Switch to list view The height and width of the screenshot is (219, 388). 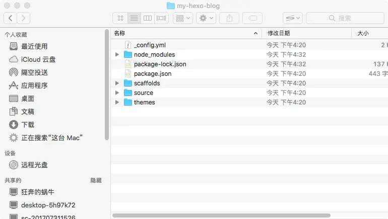pyautogui.click(x=134, y=18)
